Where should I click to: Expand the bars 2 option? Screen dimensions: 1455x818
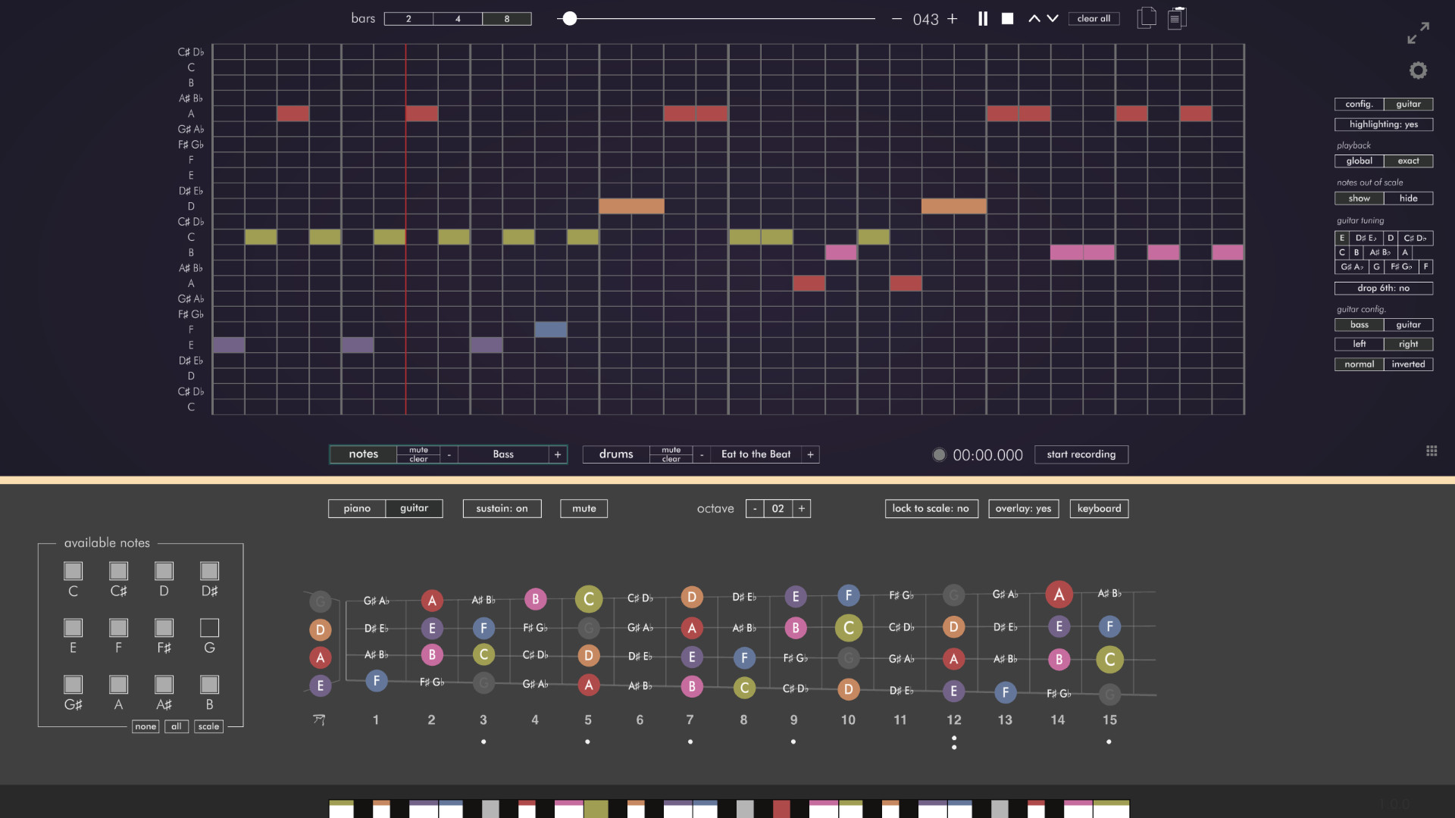[x=408, y=18]
